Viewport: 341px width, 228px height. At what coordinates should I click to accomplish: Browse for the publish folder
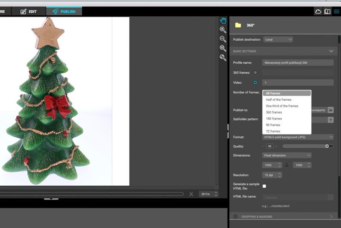coord(330,110)
